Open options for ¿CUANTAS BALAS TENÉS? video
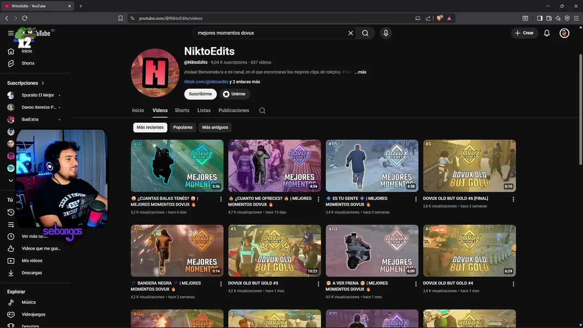This screenshot has width=583, height=328. pos(221,199)
